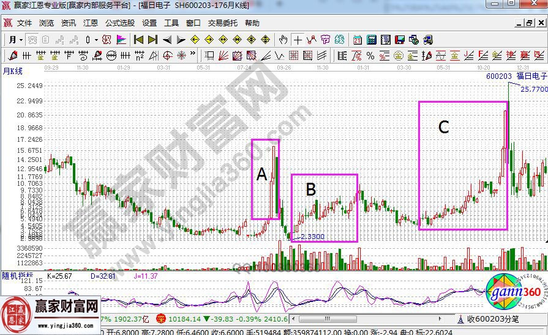548x335 pixels.
Task: Open the 公式选股 menu
Action: [x=120, y=23]
